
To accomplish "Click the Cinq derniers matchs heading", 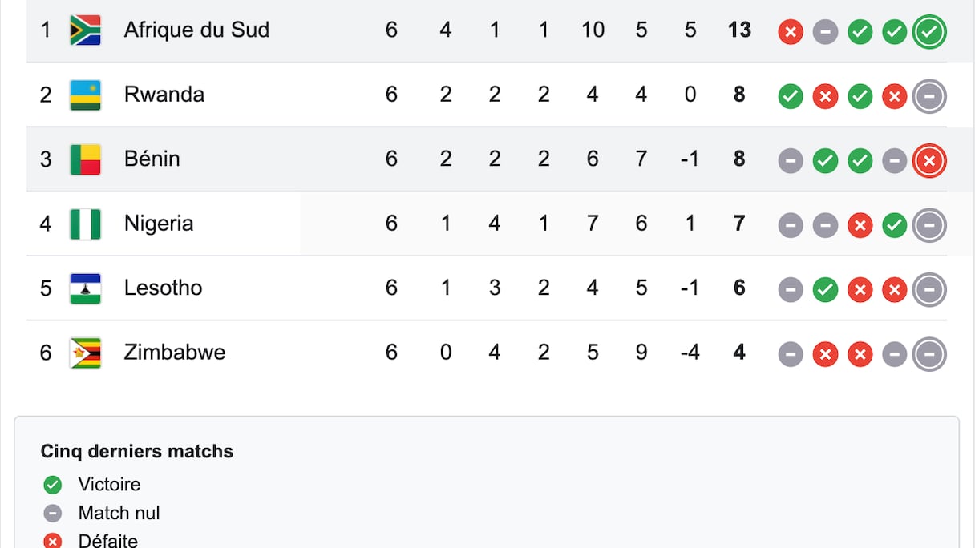I will coord(137,452).
